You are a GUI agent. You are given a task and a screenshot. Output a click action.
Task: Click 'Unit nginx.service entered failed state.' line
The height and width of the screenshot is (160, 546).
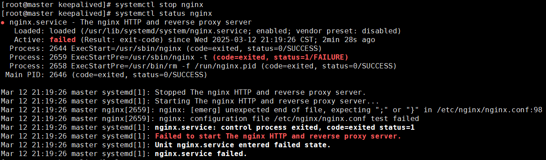pyautogui.click(x=243, y=145)
